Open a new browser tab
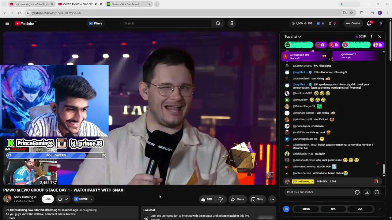This screenshot has height=220, width=392. click(x=157, y=4)
